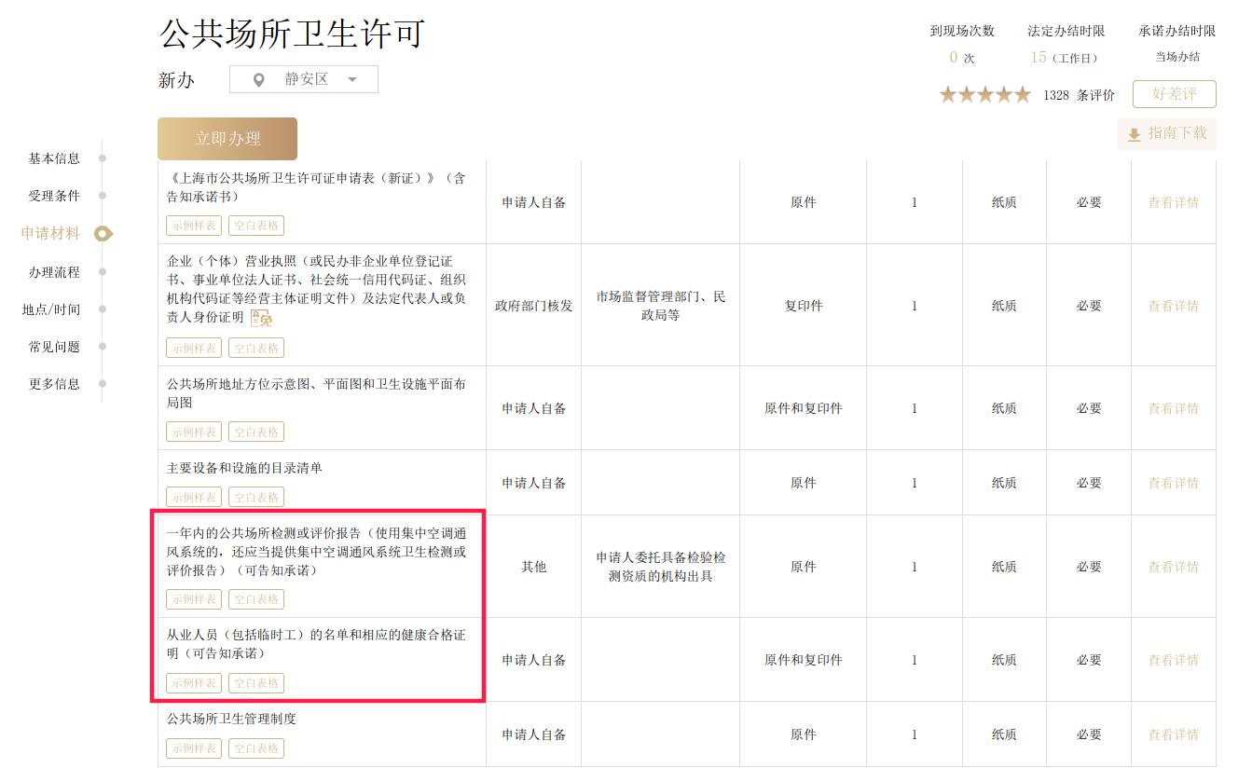1252x782 pixels.
Task: Click the 免 exemption icon beside 身份证明
Action: [262, 319]
